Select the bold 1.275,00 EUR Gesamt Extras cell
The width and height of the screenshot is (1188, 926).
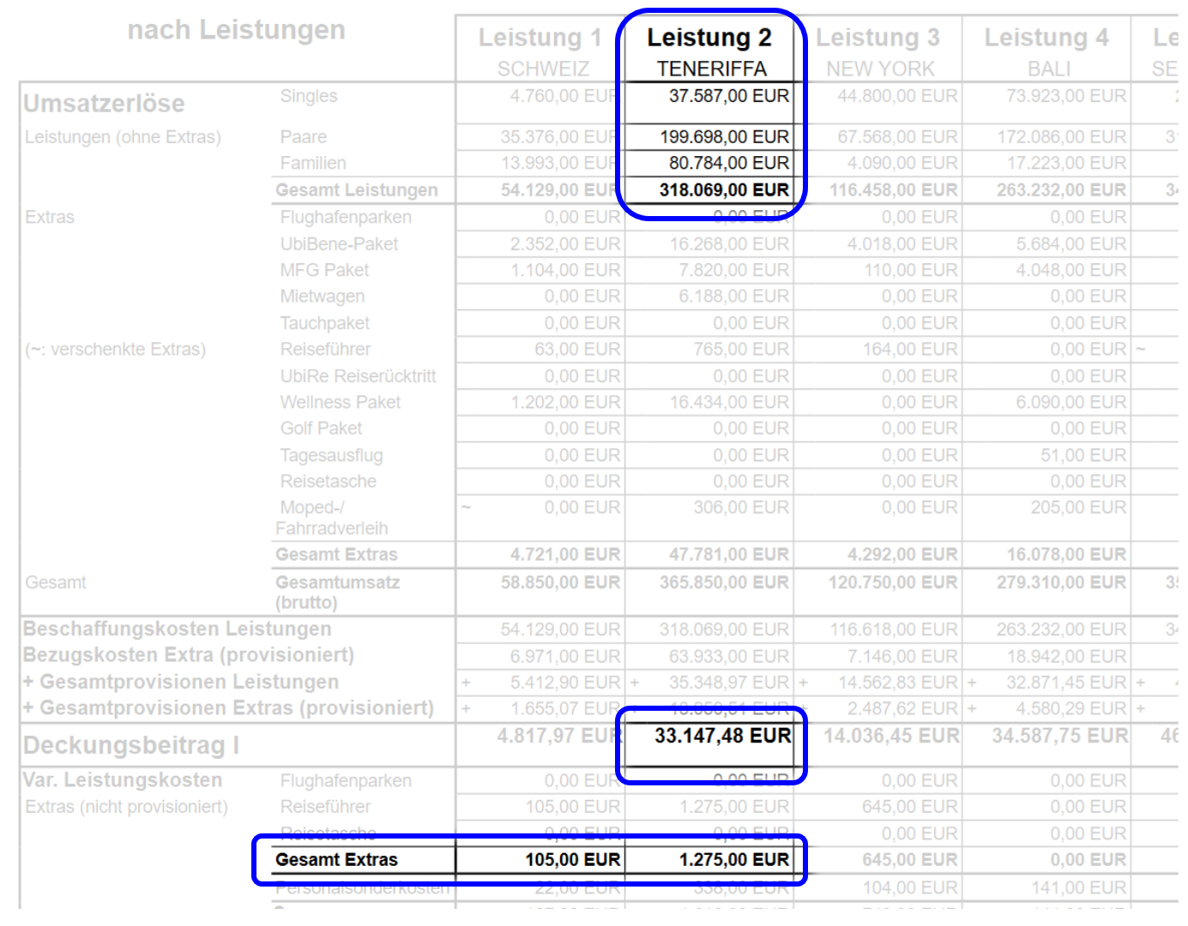click(733, 860)
